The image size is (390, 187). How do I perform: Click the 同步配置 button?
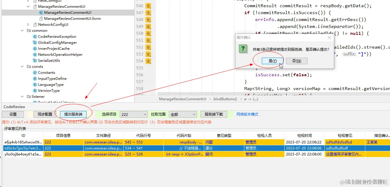[x=45, y=114]
